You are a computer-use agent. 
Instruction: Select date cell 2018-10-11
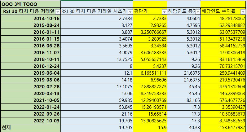click(31, 59)
